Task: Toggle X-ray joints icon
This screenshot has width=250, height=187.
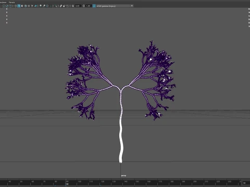Action: [67, 6]
